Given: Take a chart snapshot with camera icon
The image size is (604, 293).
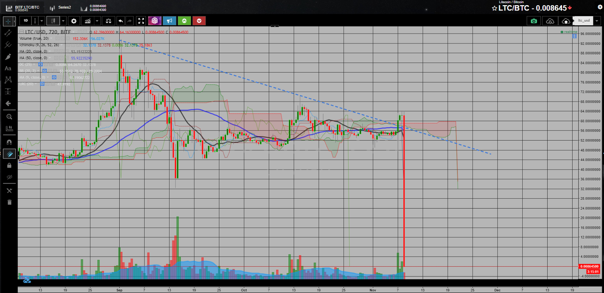Looking at the screenshot, I should tap(533, 21).
